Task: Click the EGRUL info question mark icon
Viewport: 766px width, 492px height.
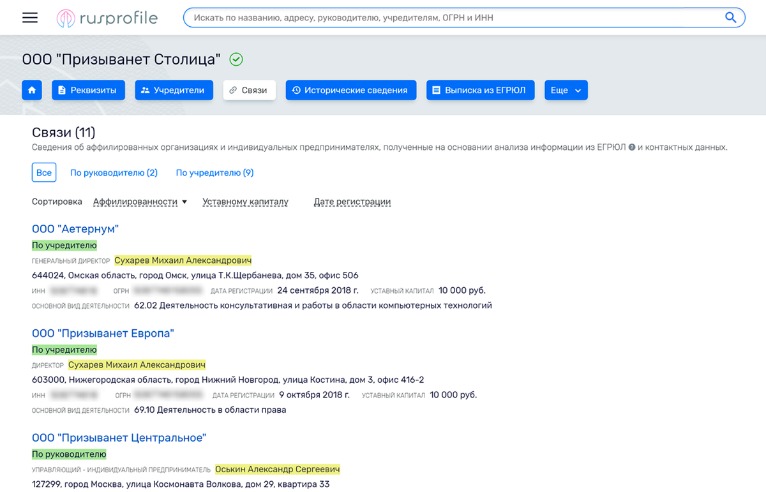Action: pos(631,147)
